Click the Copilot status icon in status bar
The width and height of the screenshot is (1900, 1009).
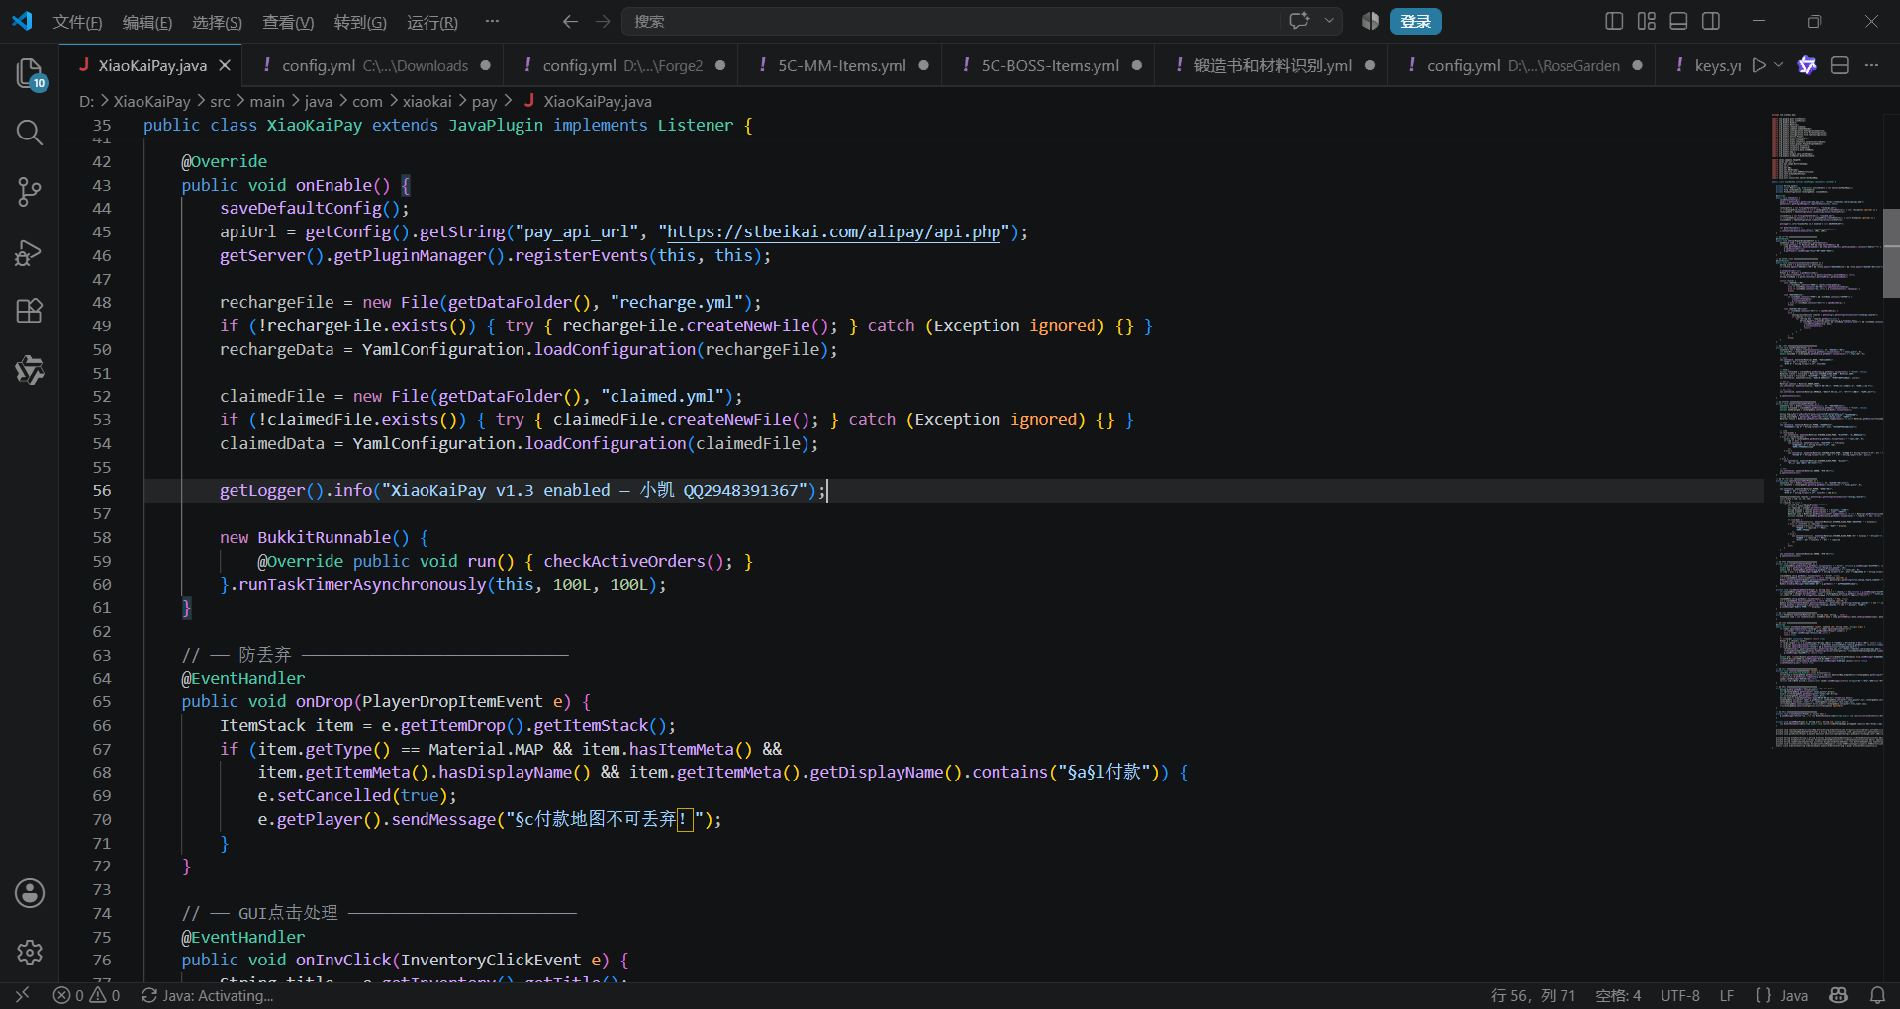coord(1839,995)
